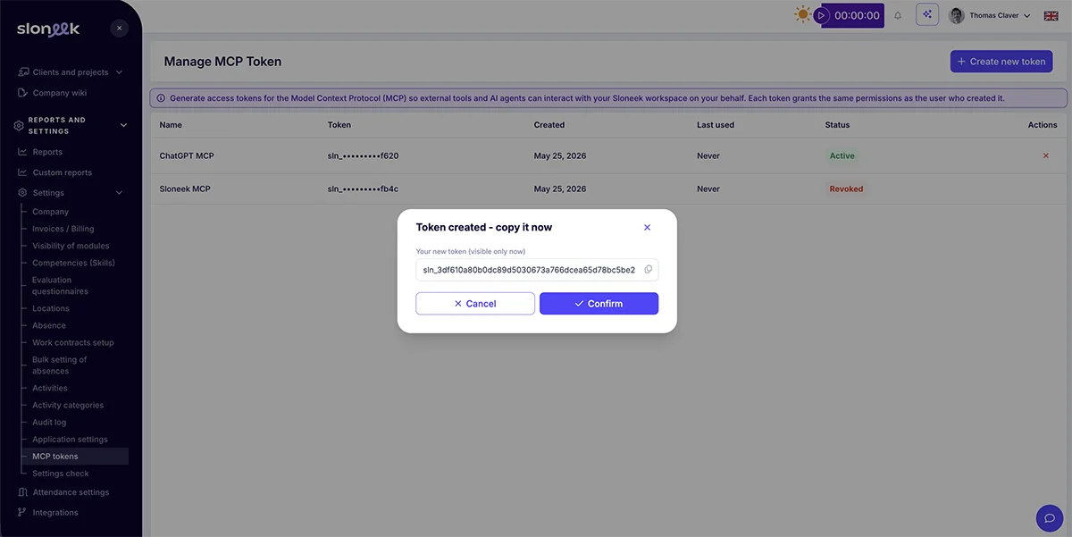Copy the new token with the copy icon
The height and width of the screenshot is (537, 1072).
coord(649,269)
